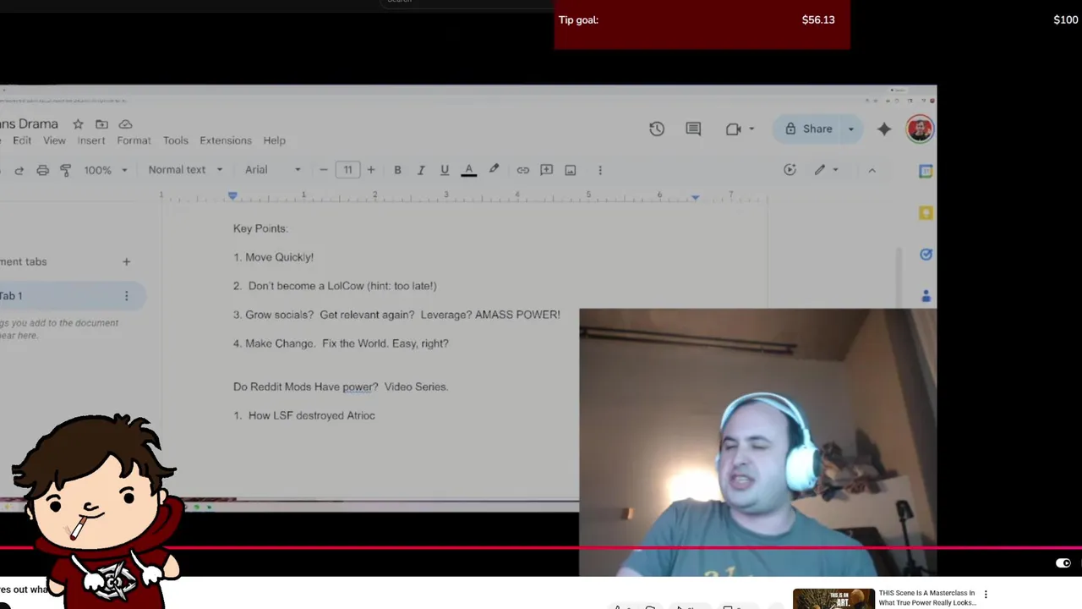The height and width of the screenshot is (609, 1082).
Task: Open the Tools menu
Action: coord(175,140)
